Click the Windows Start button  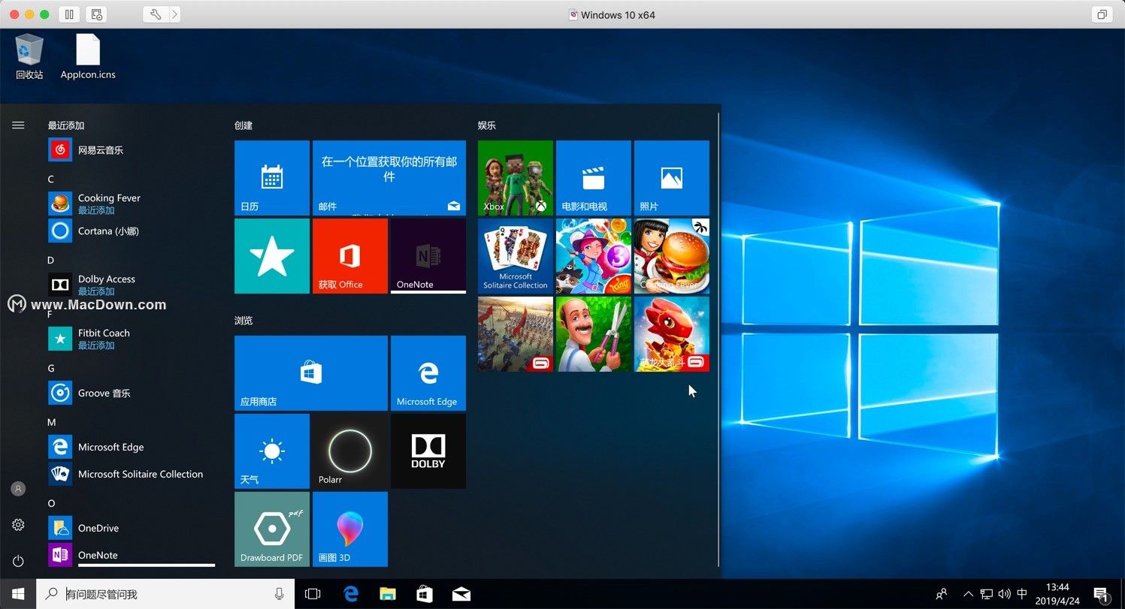(18, 594)
